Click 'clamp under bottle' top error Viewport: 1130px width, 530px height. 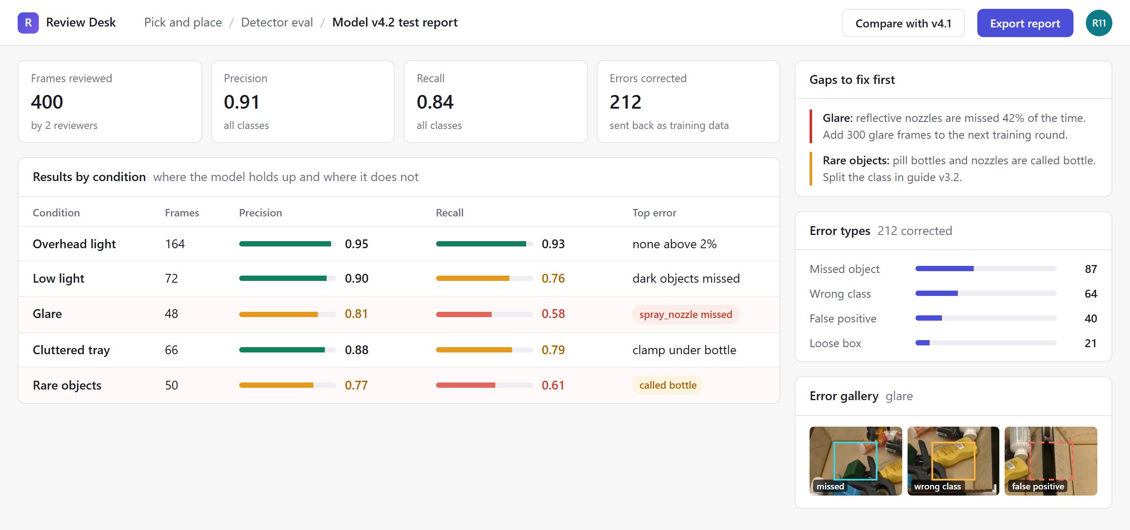684,350
